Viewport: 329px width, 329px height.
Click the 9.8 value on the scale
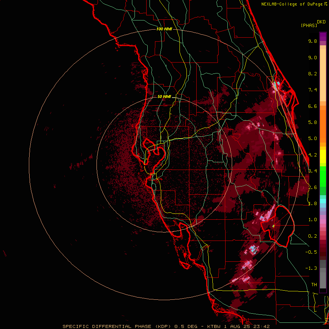[313, 41]
